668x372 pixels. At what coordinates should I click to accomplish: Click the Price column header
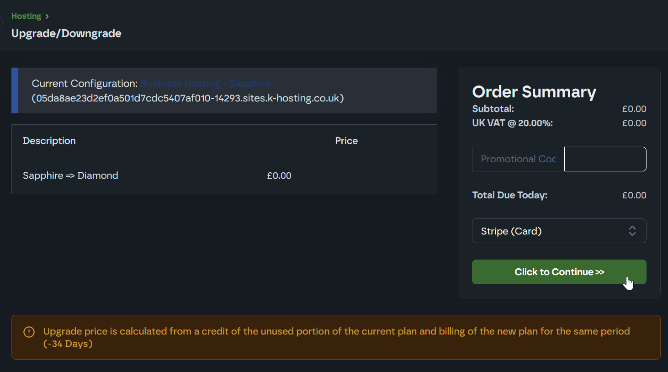pos(346,141)
